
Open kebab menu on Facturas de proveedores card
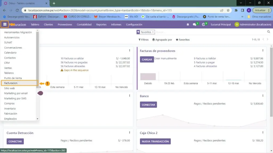[x=263, y=51]
